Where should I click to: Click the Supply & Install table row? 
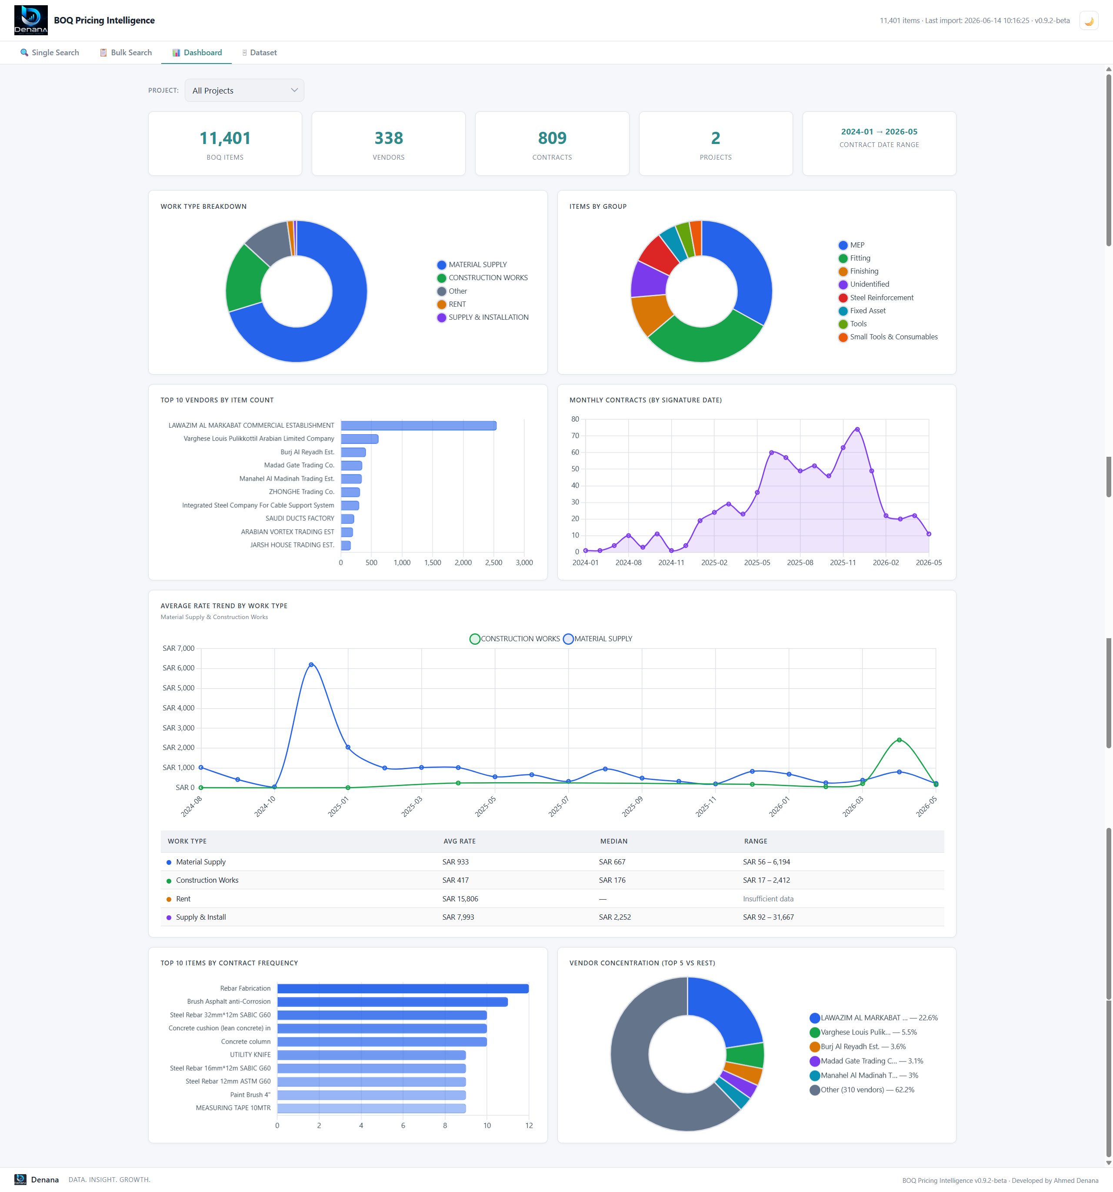click(552, 917)
